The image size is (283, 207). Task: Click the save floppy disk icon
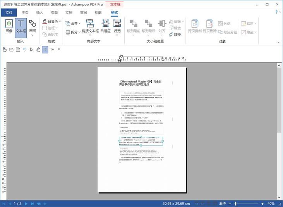tap(18, 49)
